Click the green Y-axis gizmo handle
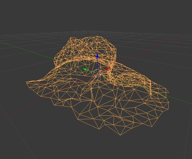This screenshot has width=192, height=159. (x=85, y=69)
